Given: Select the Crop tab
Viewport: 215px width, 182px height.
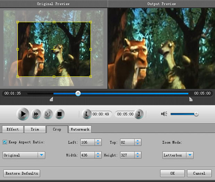Looking at the screenshot, I should [x=57, y=129].
